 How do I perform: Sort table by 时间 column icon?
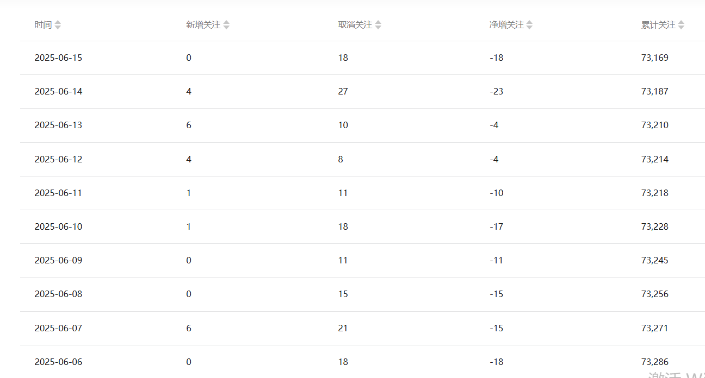point(58,25)
